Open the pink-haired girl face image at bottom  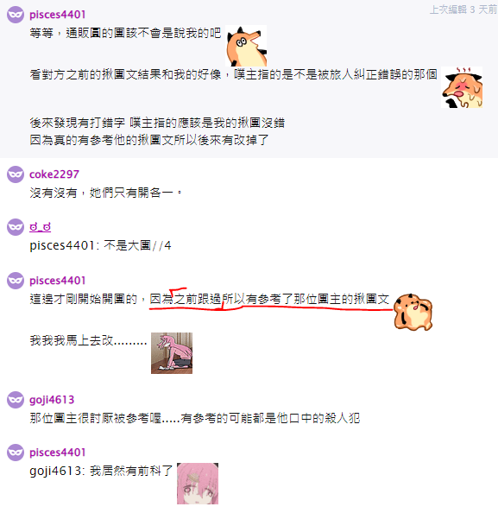(198, 484)
